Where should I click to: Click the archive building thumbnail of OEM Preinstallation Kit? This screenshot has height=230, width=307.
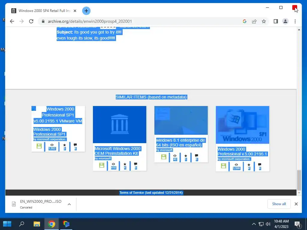[119, 125]
